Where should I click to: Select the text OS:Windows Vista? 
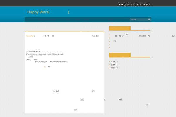coord(33,51)
